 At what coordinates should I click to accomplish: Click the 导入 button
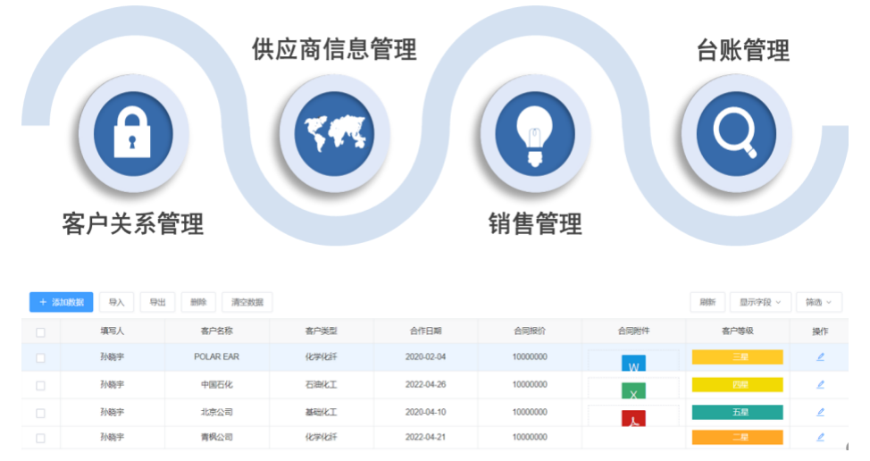116,302
